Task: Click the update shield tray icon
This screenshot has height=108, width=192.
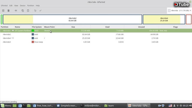Action: pyautogui.click(x=163, y=106)
